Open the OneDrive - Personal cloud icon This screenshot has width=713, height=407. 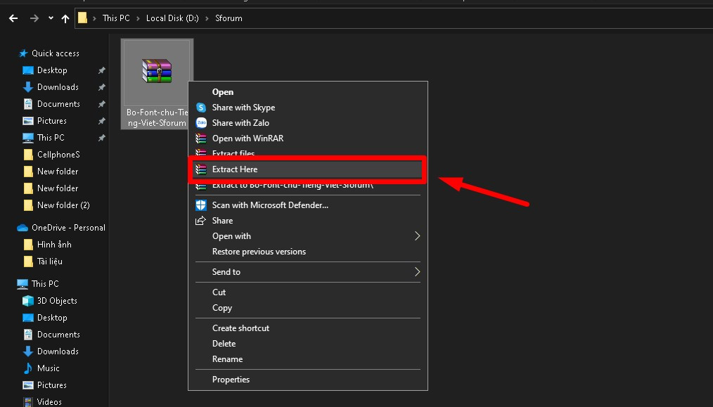tap(23, 228)
